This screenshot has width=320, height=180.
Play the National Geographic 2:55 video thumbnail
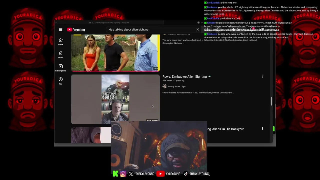115,53
